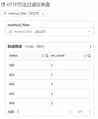Click the status 500 table cell
98x119 pixels.
[x=29, y=65]
